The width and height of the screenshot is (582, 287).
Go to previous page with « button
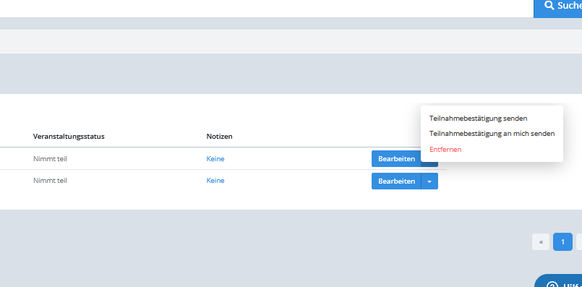coord(541,242)
